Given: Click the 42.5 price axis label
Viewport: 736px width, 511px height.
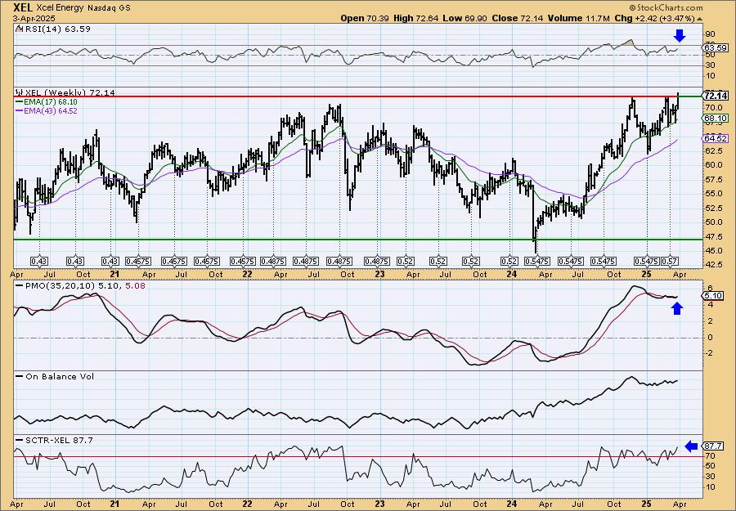Looking at the screenshot, I should 713,265.
